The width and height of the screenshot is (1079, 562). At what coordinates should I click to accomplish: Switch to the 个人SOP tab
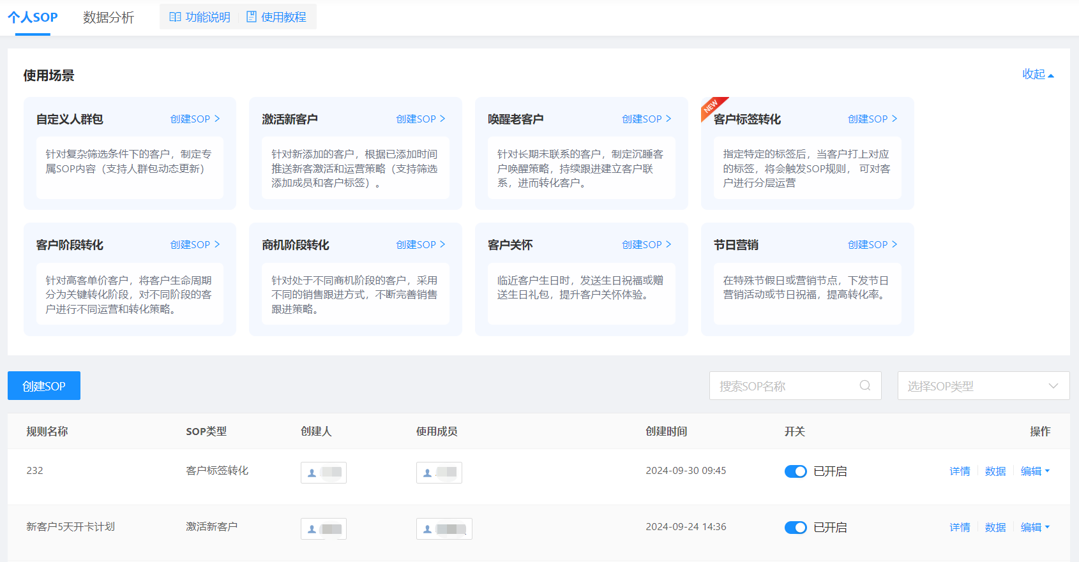tap(33, 17)
